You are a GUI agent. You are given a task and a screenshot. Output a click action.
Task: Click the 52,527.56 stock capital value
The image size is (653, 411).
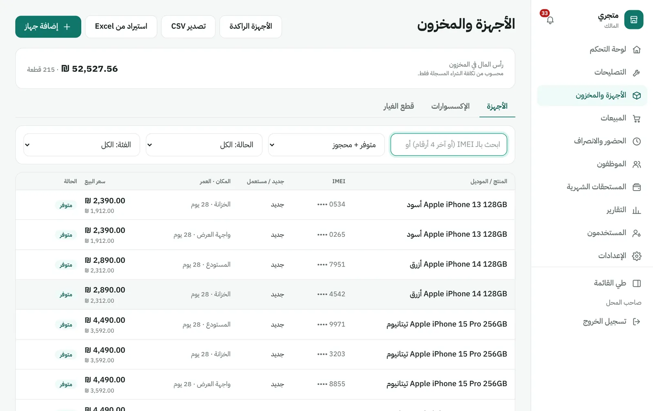tap(90, 69)
